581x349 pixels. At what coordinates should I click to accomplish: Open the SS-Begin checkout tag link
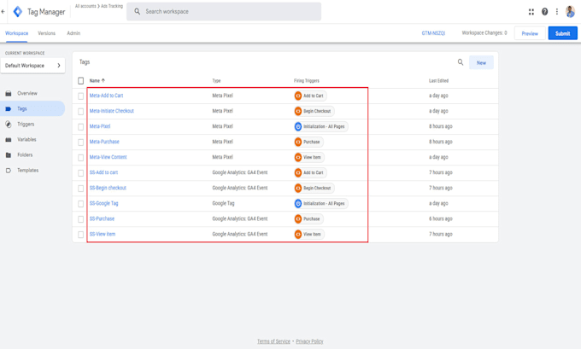coord(108,188)
